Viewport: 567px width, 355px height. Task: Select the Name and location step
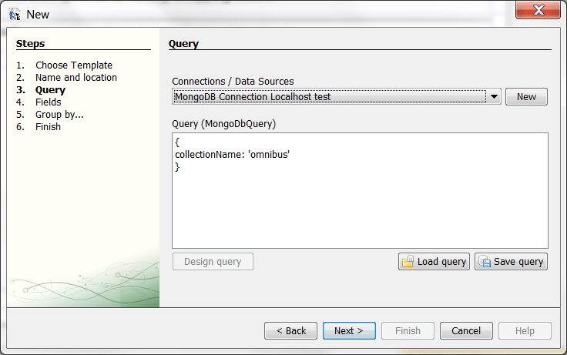[x=76, y=77]
